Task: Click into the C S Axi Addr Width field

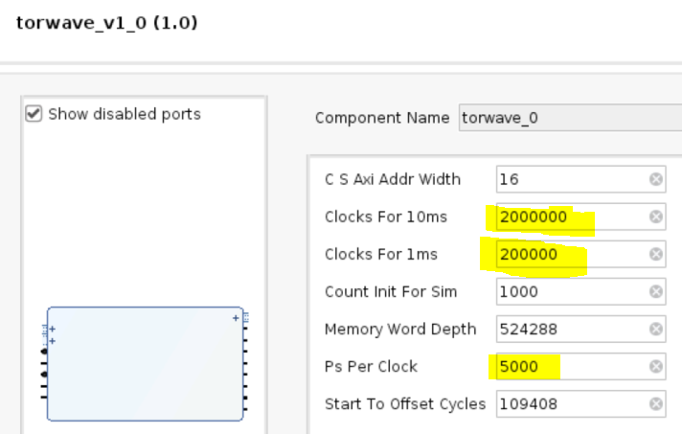Action: pos(571,179)
